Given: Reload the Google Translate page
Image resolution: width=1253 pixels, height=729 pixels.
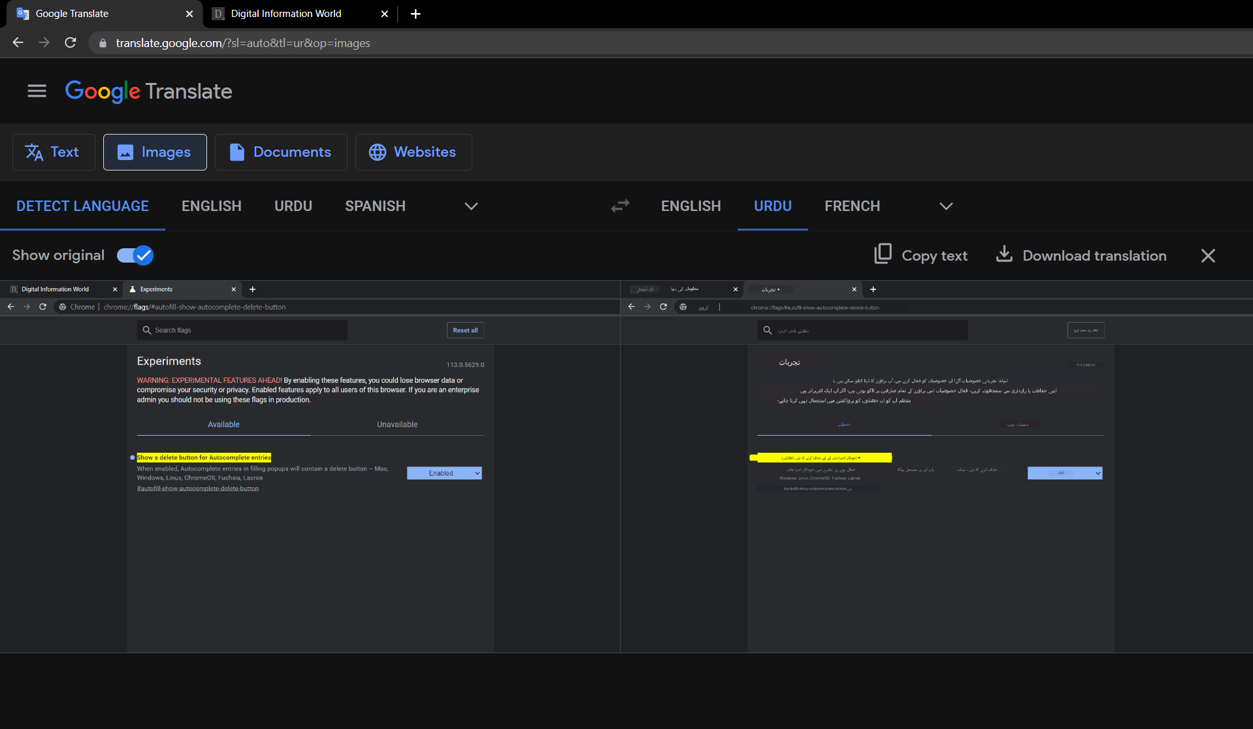Looking at the screenshot, I should coord(71,42).
